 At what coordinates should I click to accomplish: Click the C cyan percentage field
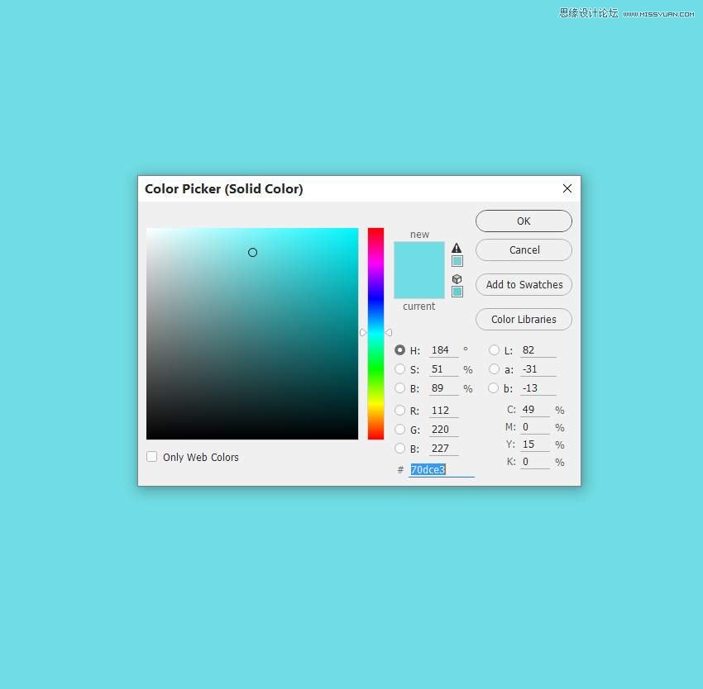click(x=534, y=410)
